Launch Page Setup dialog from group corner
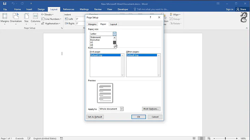This screenshot has width=250, height=140. tap(62, 28)
